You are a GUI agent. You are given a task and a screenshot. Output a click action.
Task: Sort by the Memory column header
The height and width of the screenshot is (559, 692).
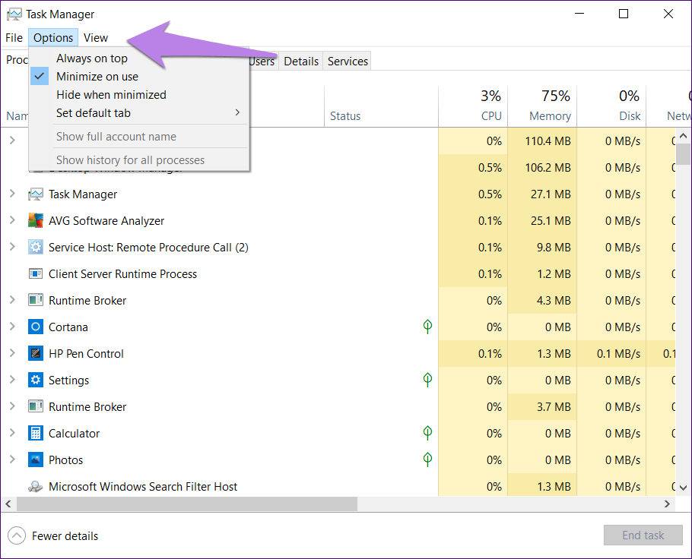tap(542, 106)
